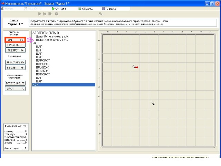Click the question mark icon beside Справка
This screenshot has width=221, height=166.
point(104,9)
